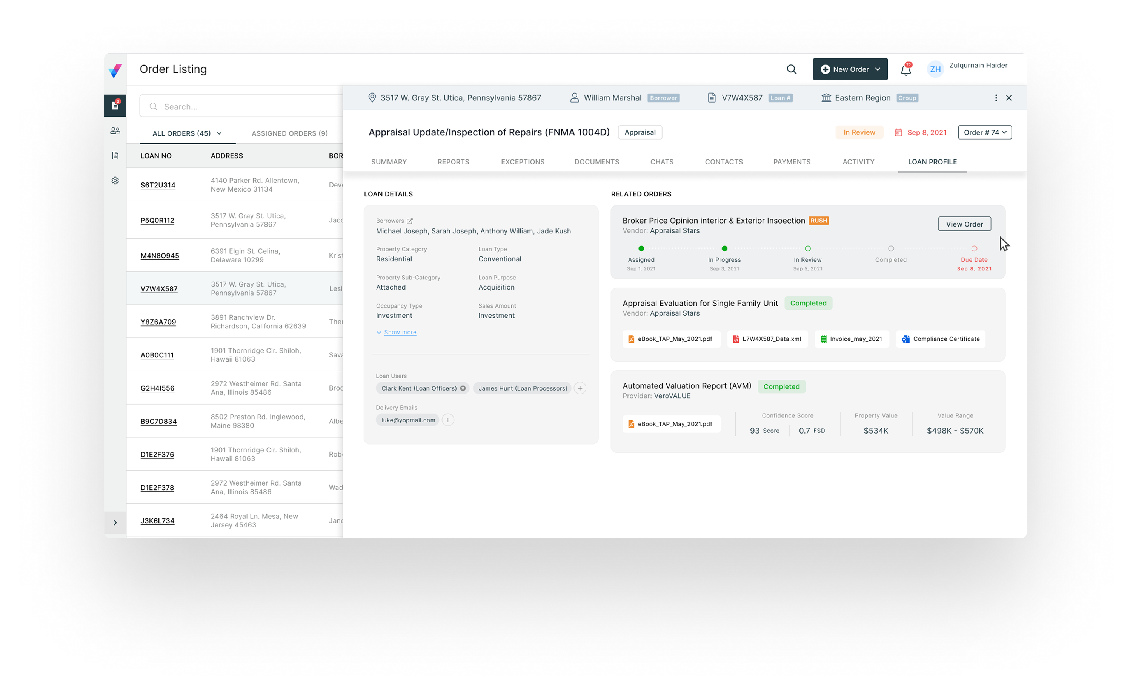Add a delivery email with plus button
The image size is (1130, 693).
tap(448, 420)
